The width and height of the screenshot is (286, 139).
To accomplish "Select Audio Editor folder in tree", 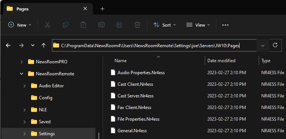I will [51, 86].
